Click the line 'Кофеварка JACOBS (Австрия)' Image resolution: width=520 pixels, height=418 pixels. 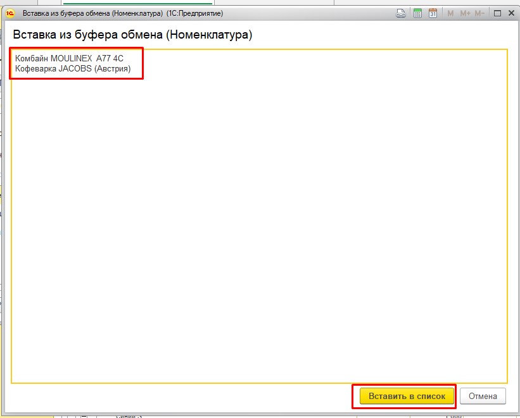(x=73, y=69)
